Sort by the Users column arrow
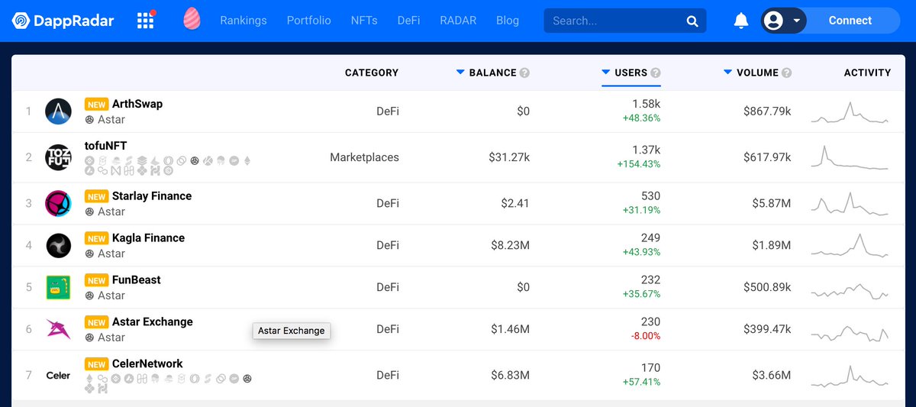The width and height of the screenshot is (916, 407). (606, 73)
